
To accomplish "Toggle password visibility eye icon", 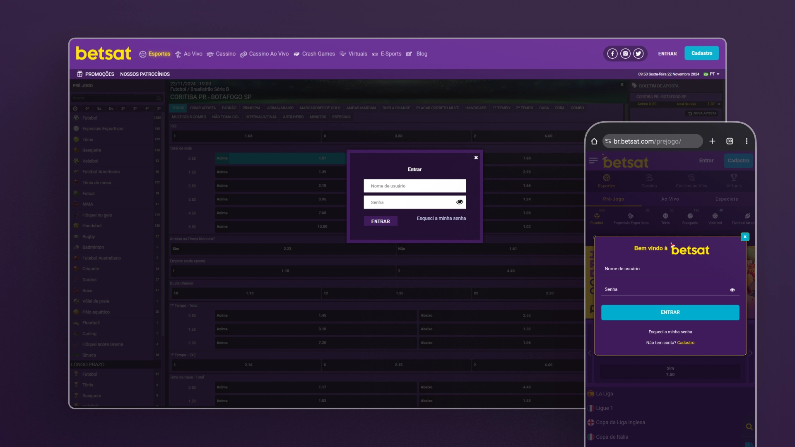I will tap(460, 202).
